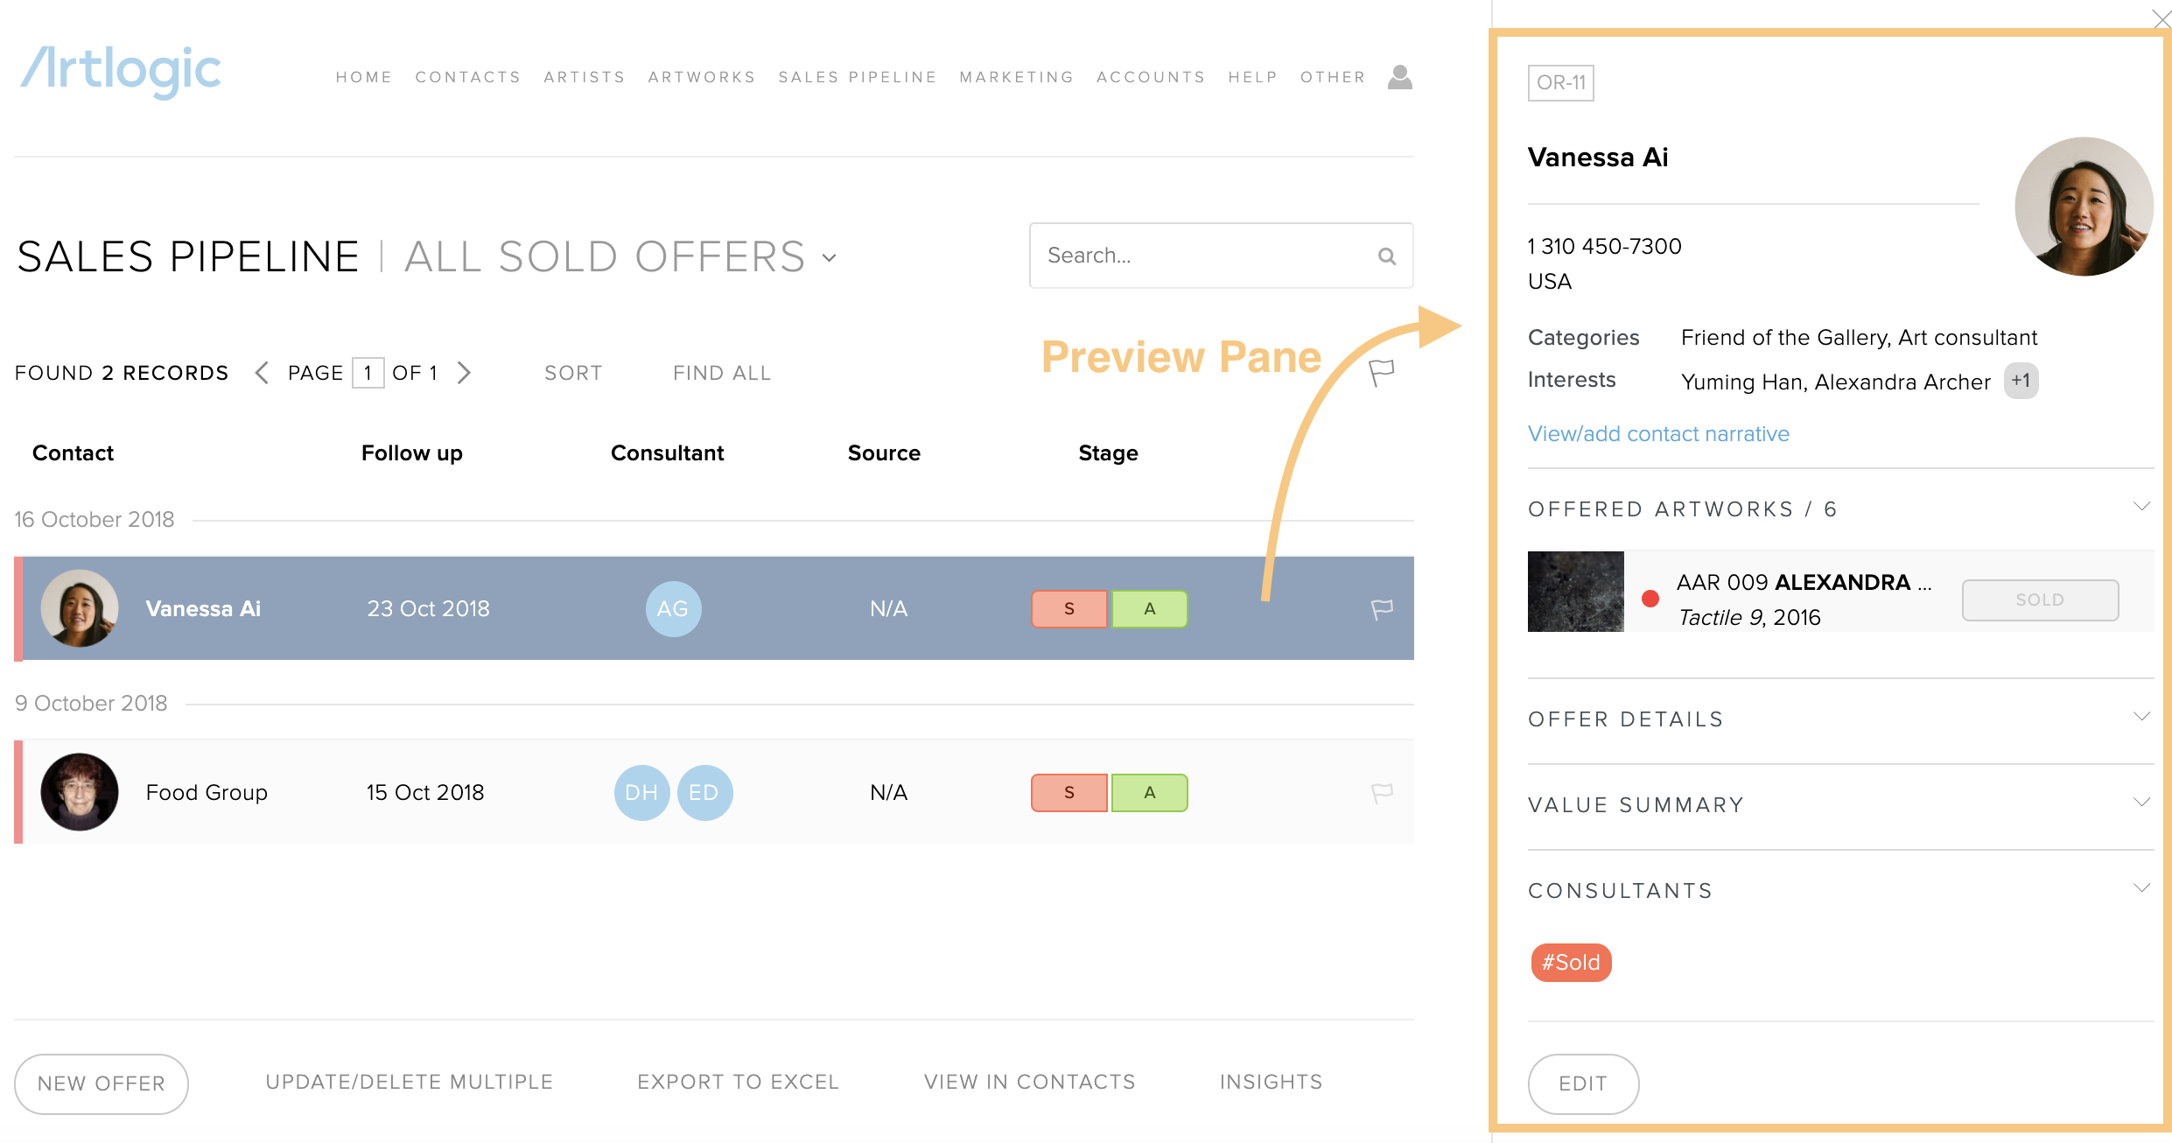Click the New Offer button

102,1083
